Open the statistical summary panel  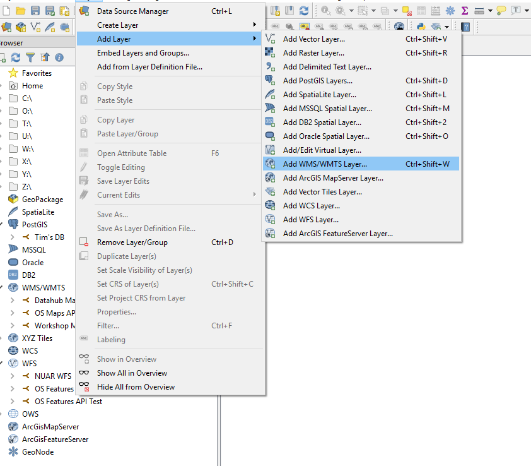pos(464,10)
